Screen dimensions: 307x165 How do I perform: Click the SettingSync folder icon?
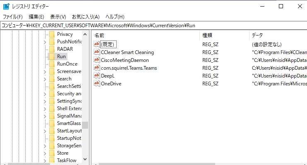coord(52,101)
